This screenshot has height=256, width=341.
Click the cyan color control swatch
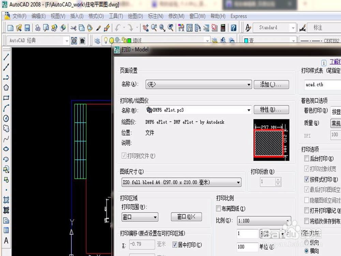tap(246, 41)
